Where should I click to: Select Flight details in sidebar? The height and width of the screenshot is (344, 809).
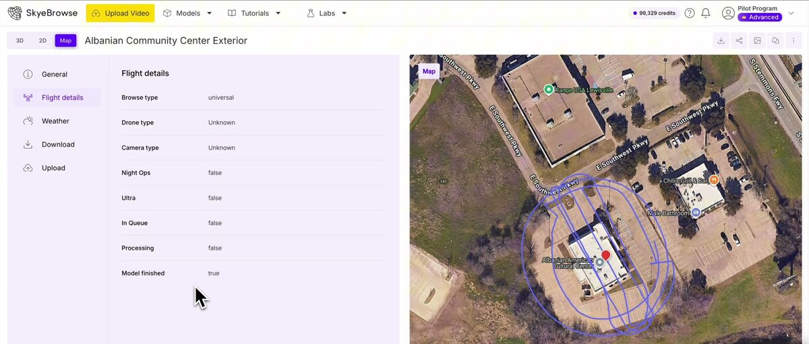[x=57, y=98]
